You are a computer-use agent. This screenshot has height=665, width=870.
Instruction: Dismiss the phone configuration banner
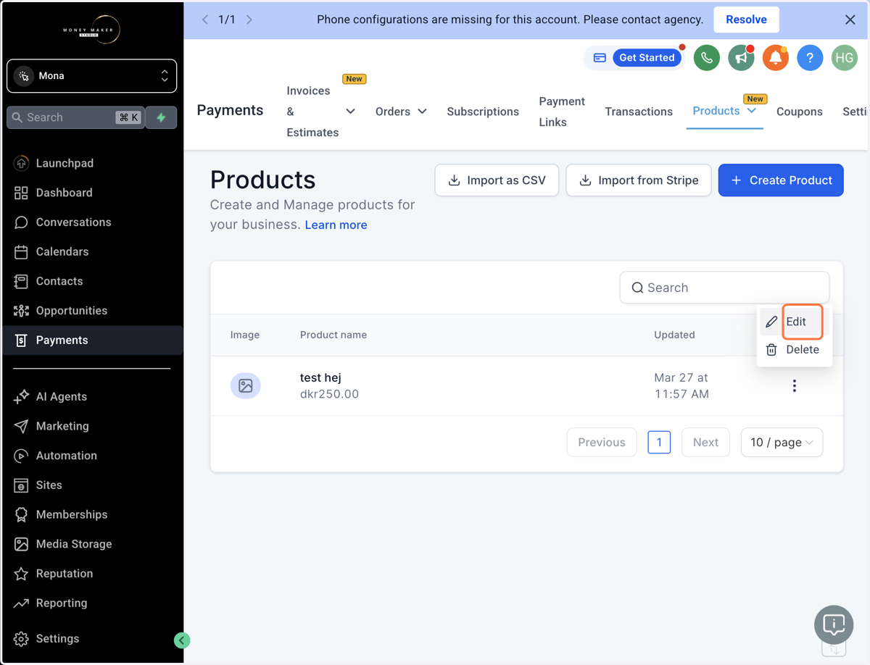point(850,20)
